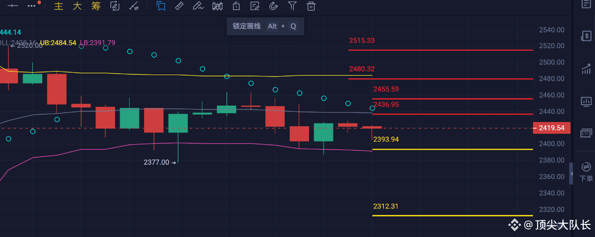Click the 下单 place order button
This screenshot has width=595, height=237.
click(x=586, y=172)
